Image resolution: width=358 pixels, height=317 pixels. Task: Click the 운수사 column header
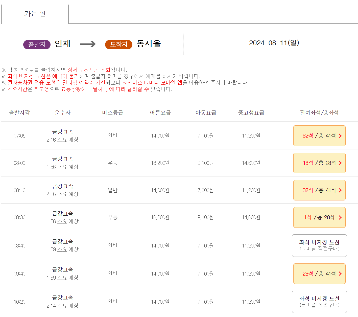(x=63, y=113)
